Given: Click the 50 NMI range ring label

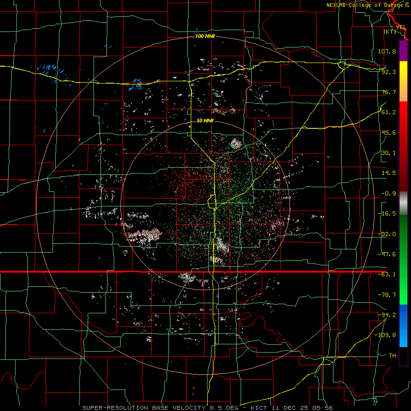Looking at the screenshot, I should [205, 121].
